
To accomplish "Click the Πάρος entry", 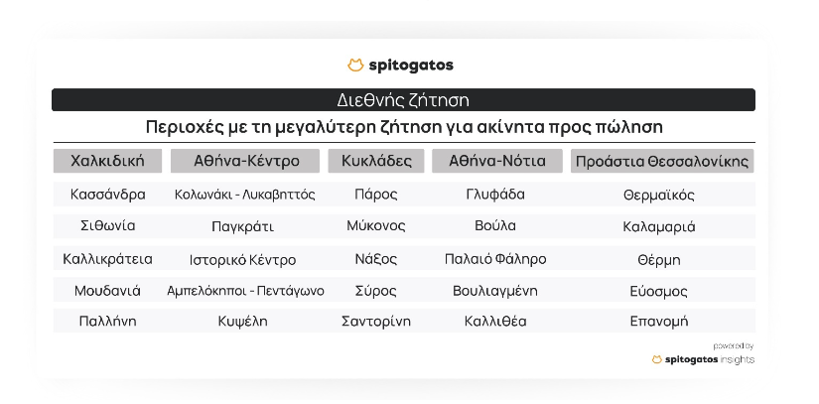I will point(376,195).
